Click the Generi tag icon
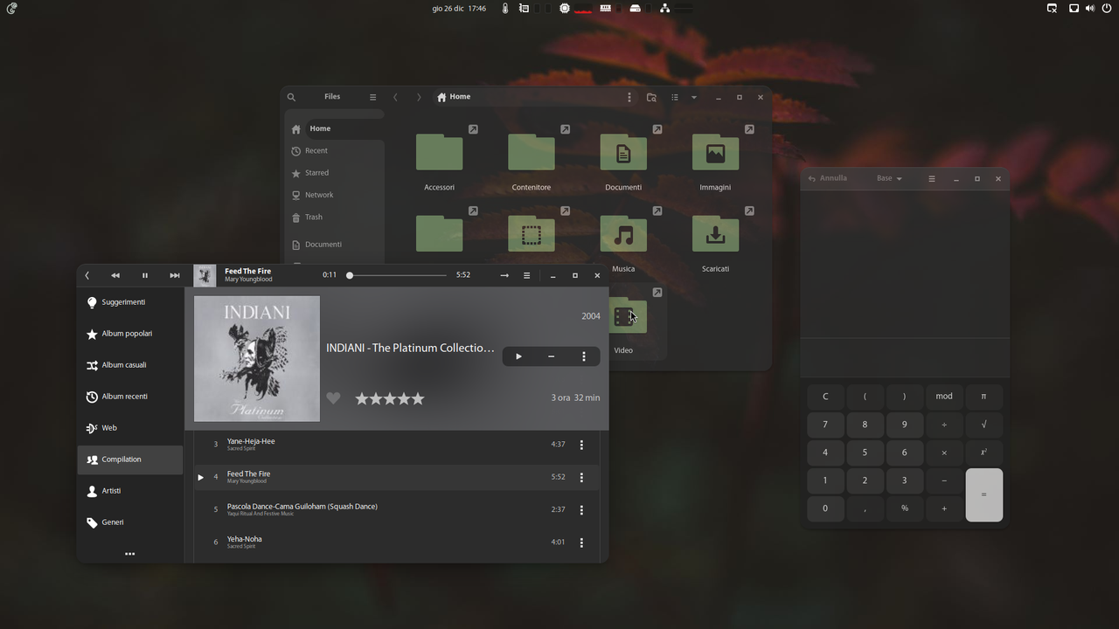1119x629 pixels. coord(92,522)
